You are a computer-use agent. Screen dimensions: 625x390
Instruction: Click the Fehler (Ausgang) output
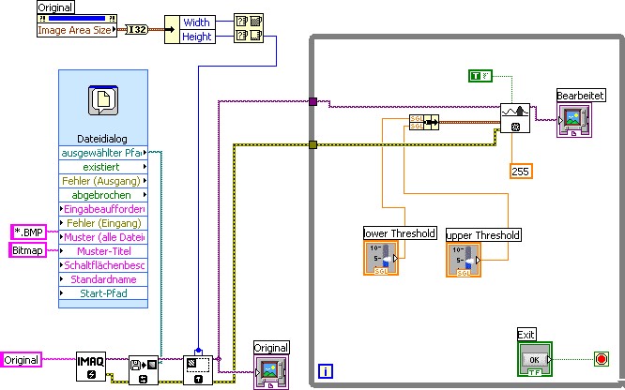(x=103, y=181)
